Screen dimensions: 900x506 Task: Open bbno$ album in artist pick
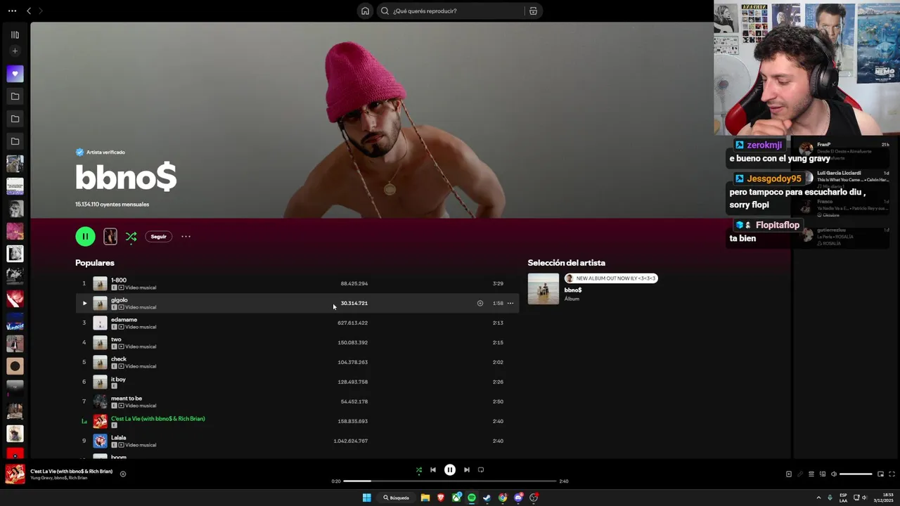(572, 290)
